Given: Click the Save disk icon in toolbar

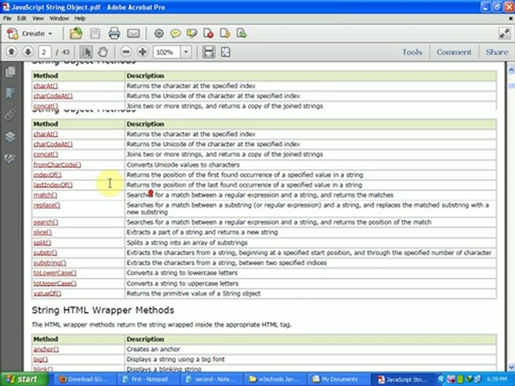Looking at the screenshot, I should (x=95, y=33).
